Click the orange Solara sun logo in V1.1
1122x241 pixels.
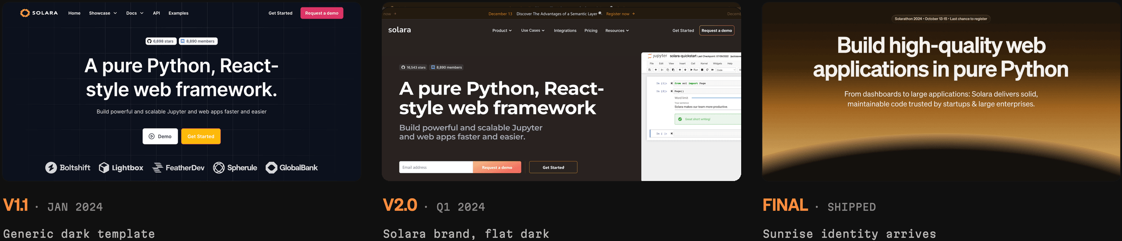click(25, 13)
